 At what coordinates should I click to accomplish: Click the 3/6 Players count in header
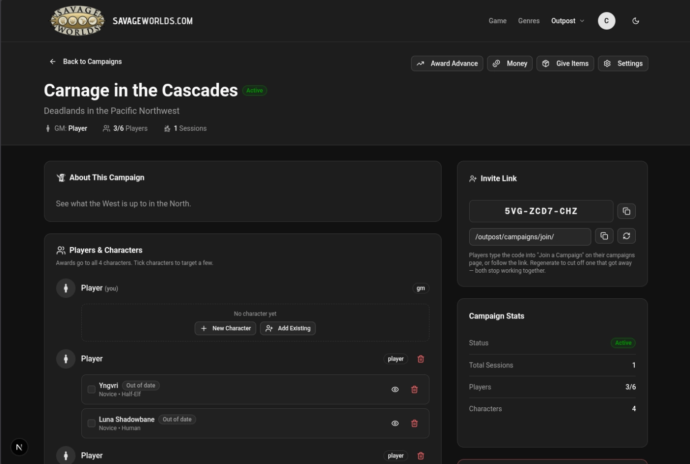coord(125,128)
